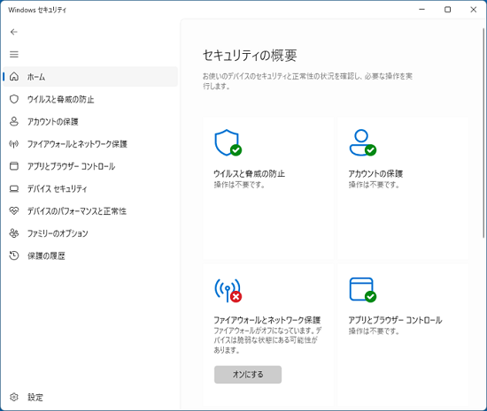Viewport: 487px width, 411px height.
Task: Select デバイス セキュリティ in sidebar
Action: click(90, 188)
